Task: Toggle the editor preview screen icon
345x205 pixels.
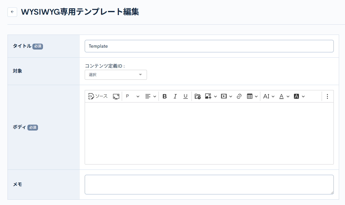Action: click(116, 96)
